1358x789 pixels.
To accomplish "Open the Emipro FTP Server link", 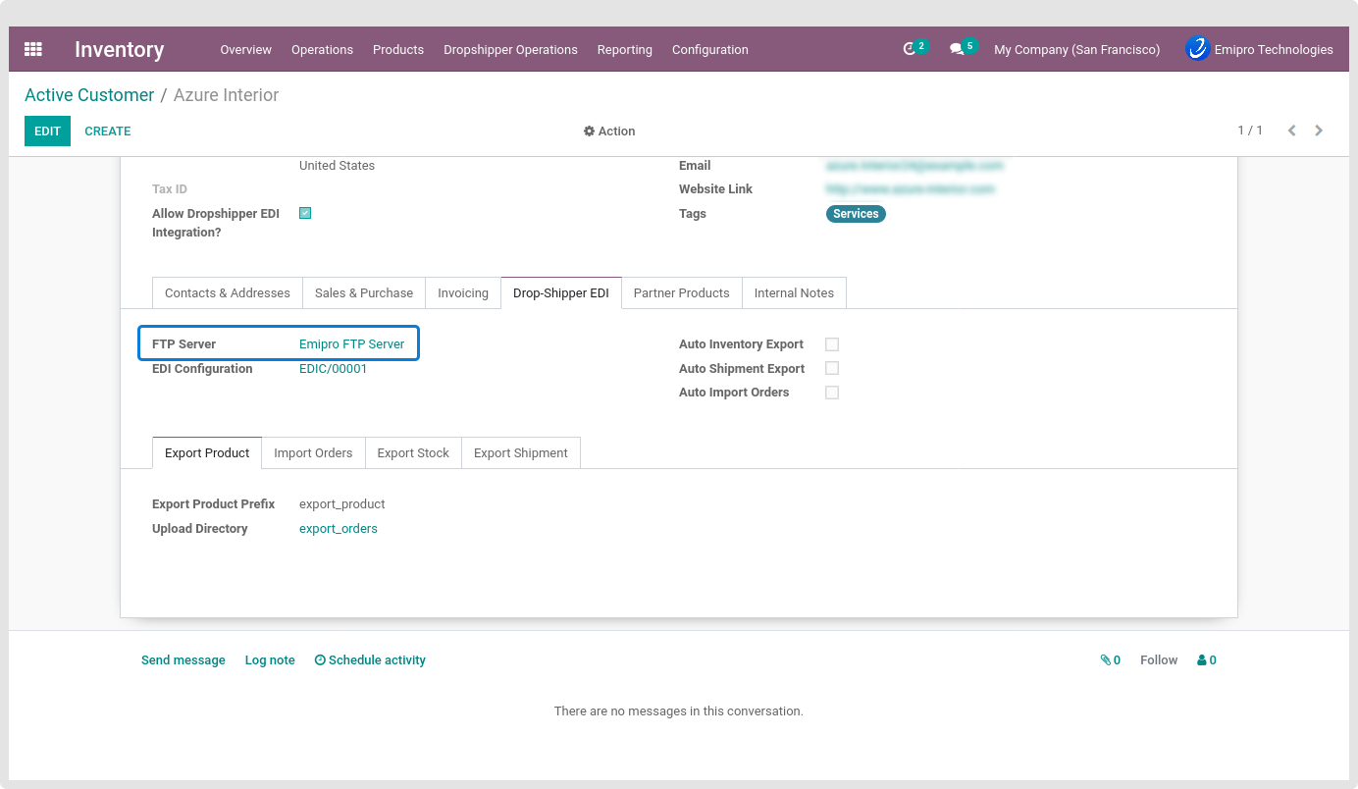I will pos(351,344).
